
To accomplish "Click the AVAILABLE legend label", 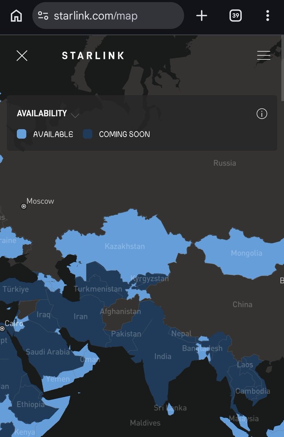I will click(53, 134).
